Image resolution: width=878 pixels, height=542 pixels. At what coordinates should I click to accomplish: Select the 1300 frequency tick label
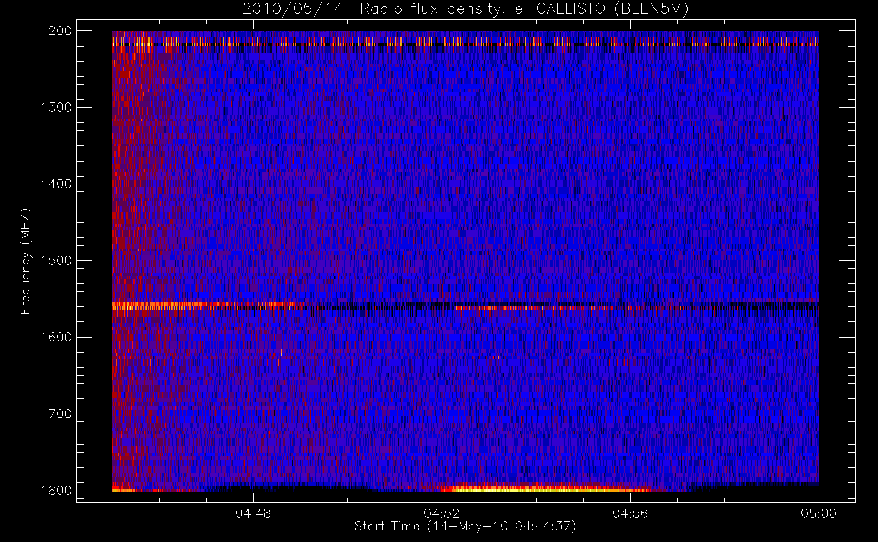(x=56, y=107)
